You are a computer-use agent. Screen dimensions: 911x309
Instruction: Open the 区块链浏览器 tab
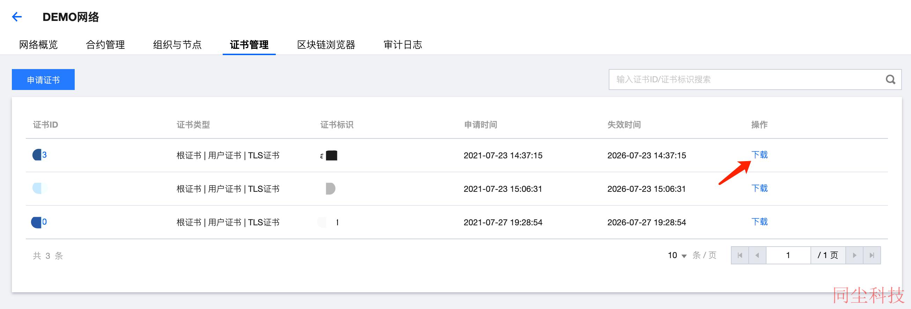326,45
